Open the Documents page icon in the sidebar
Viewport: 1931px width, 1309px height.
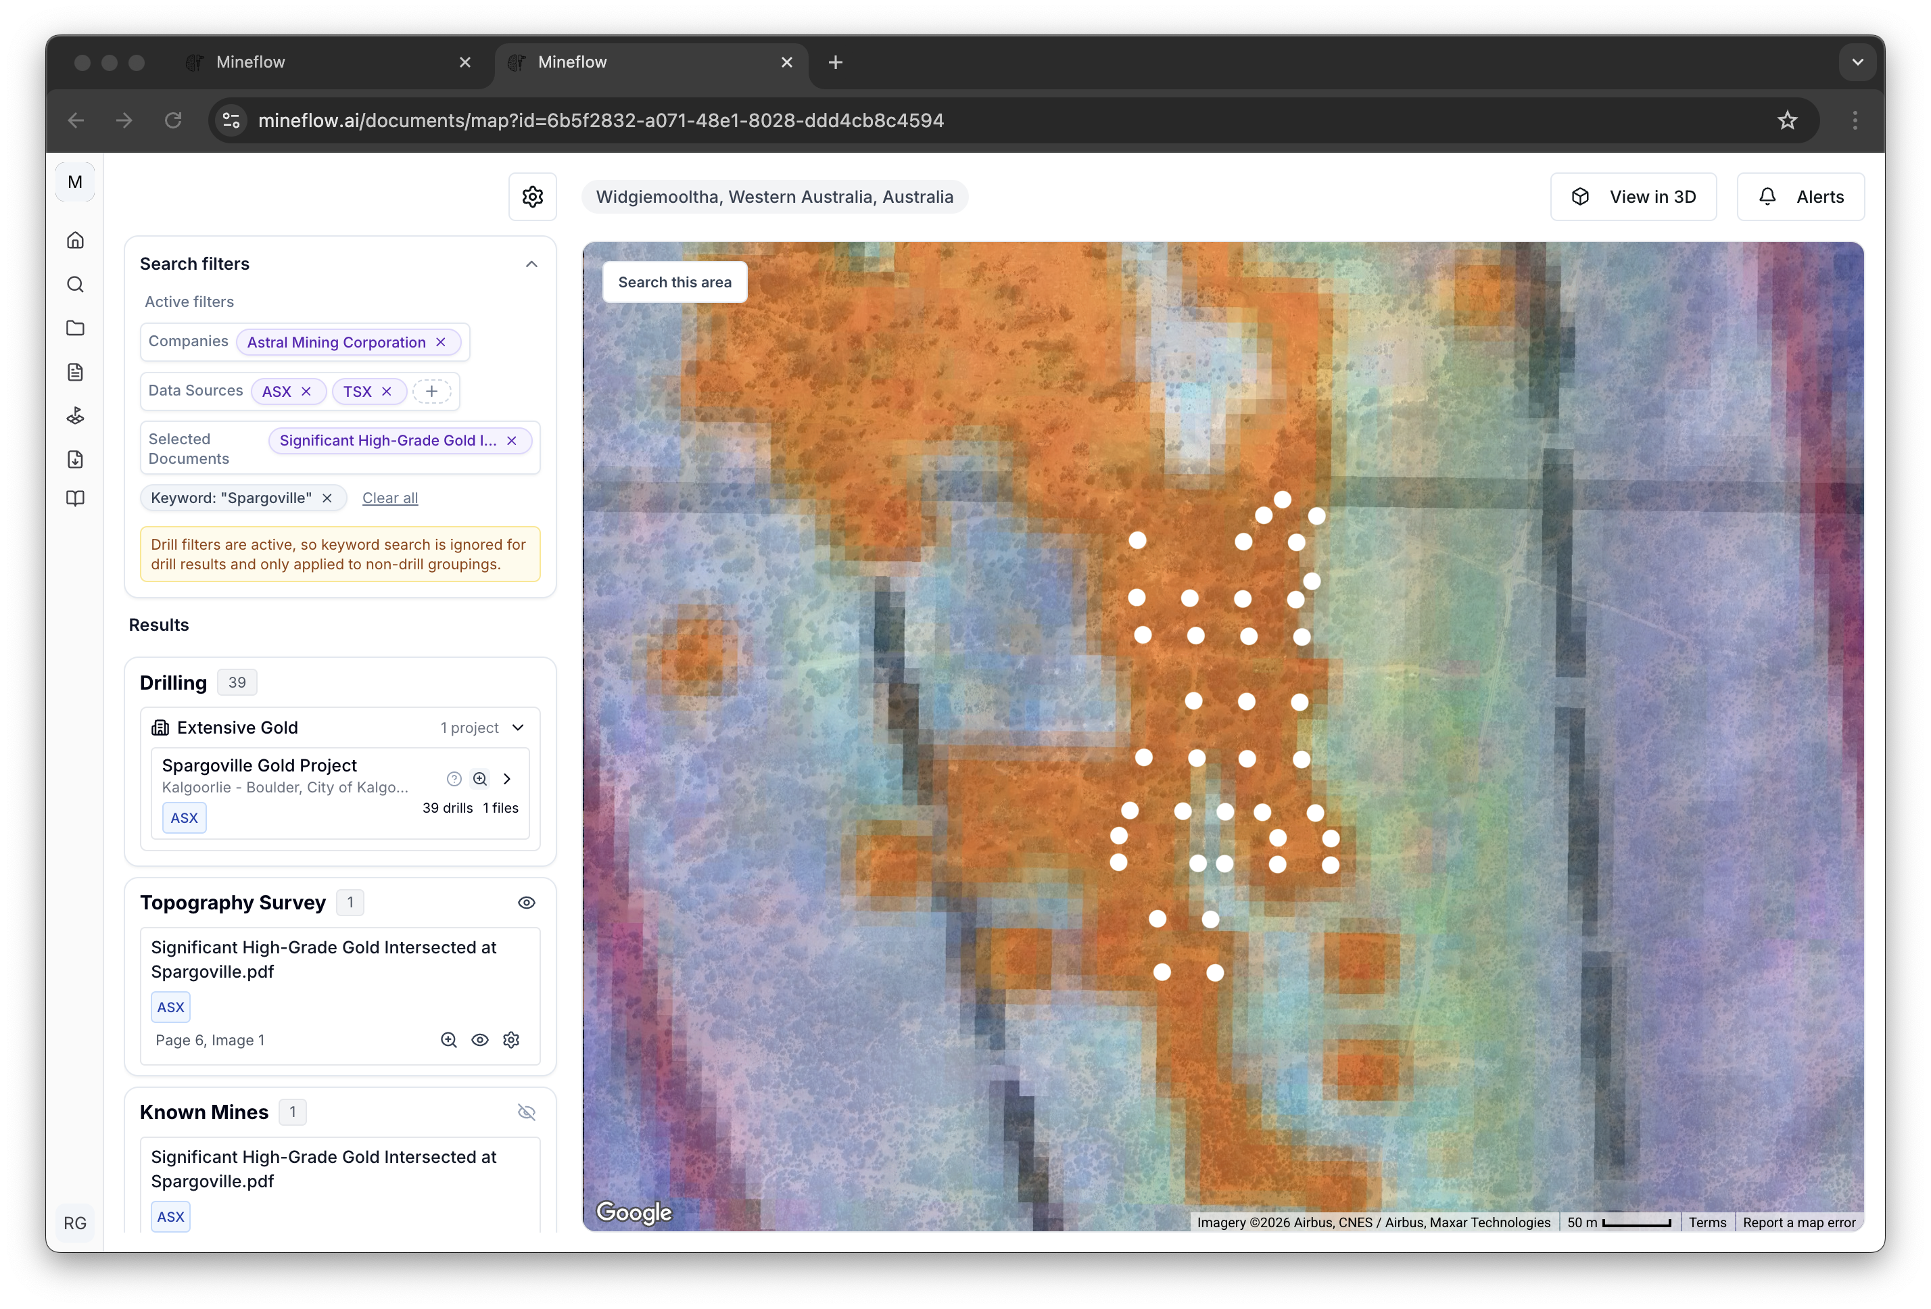(75, 371)
